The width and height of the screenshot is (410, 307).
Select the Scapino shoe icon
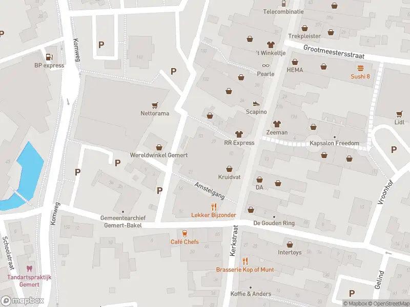pyautogui.click(x=256, y=103)
